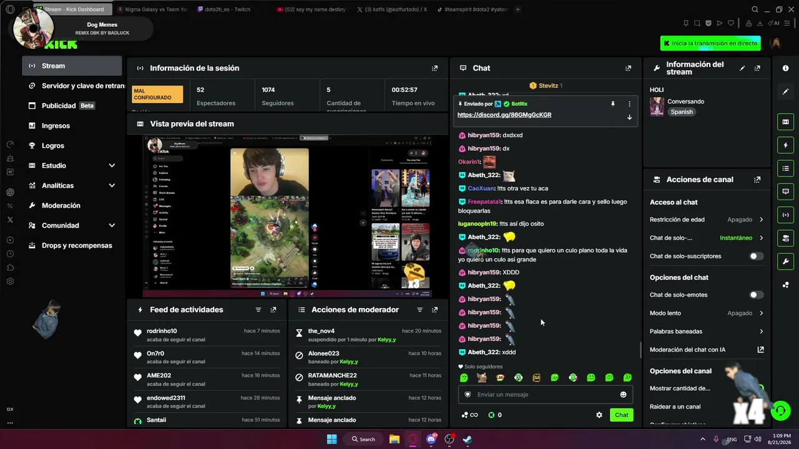
Task: Select Stream in the sidebar
Action: click(x=72, y=65)
